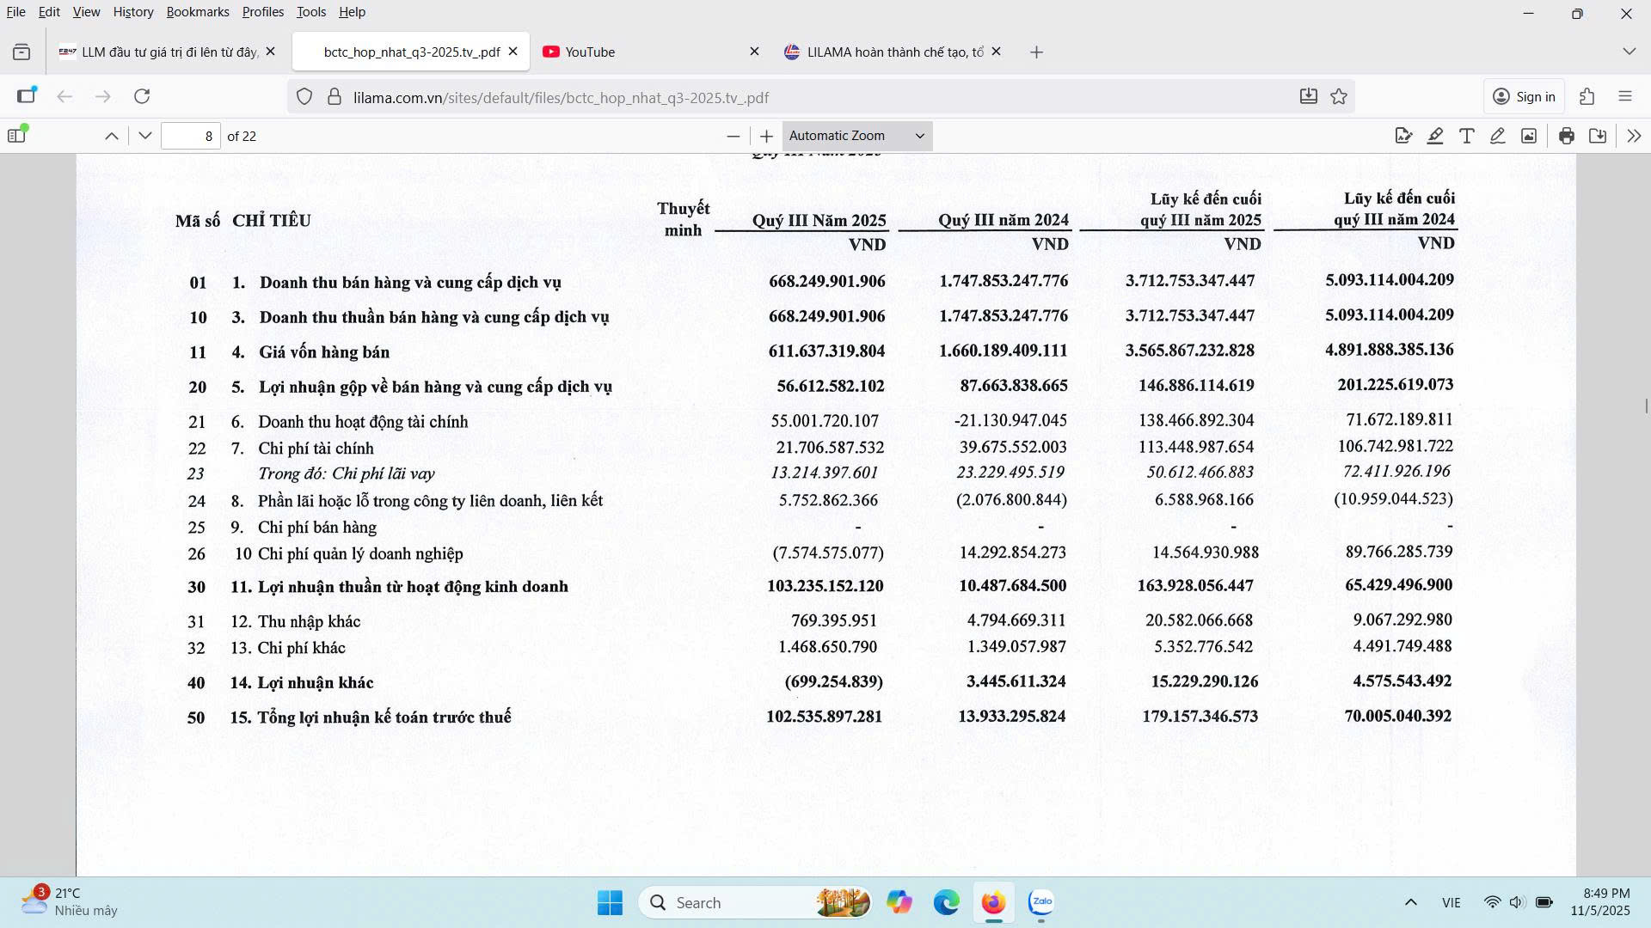Zoom out the PDF document
1651x928 pixels.
coord(733,136)
